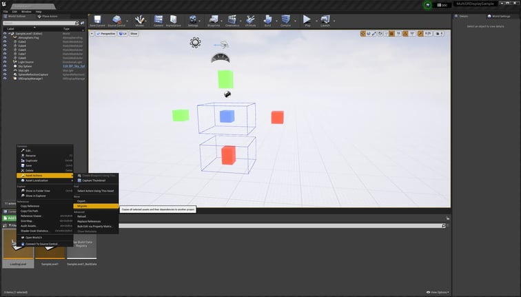The height and width of the screenshot is (297, 521).
Task: Open the Edit menu
Action: (x=14, y=12)
